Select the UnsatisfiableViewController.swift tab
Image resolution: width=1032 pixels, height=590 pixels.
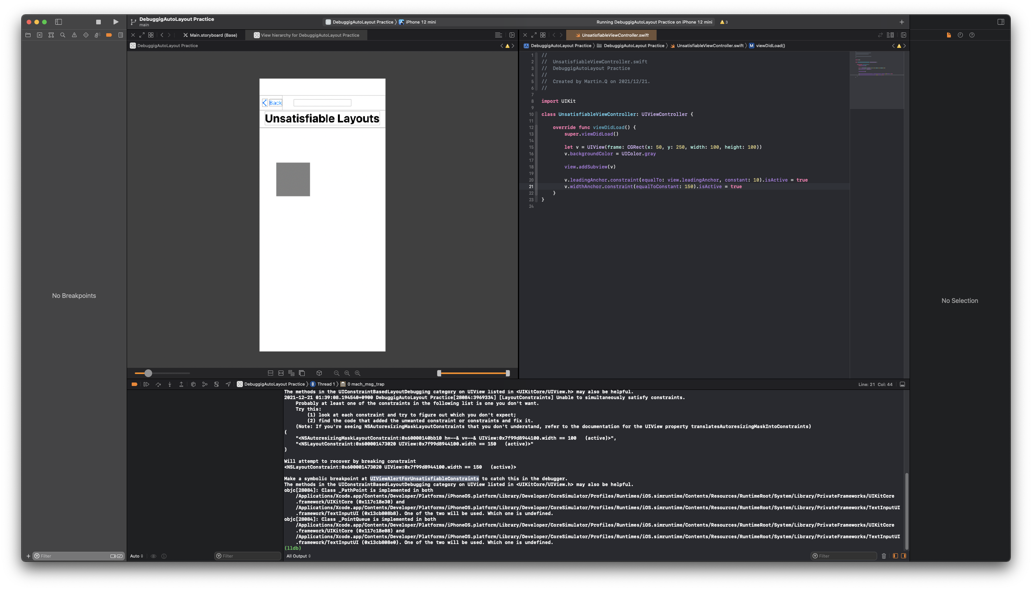click(x=614, y=35)
